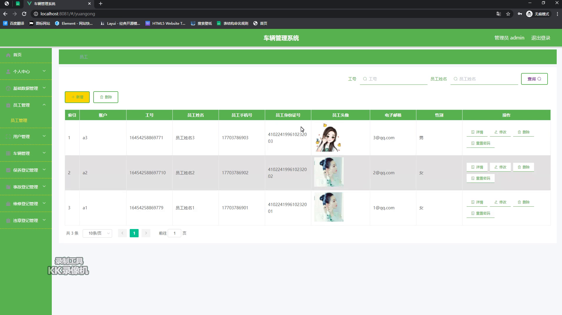
Task: Collapse the 员工管理 parent menu
Action: 26,105
